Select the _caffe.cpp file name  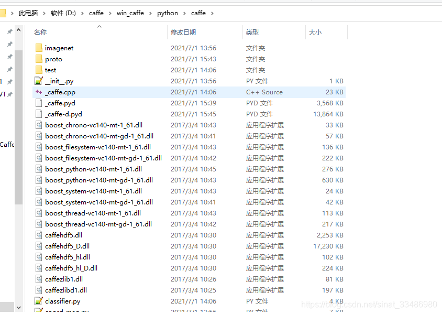[x=60, y=92]
